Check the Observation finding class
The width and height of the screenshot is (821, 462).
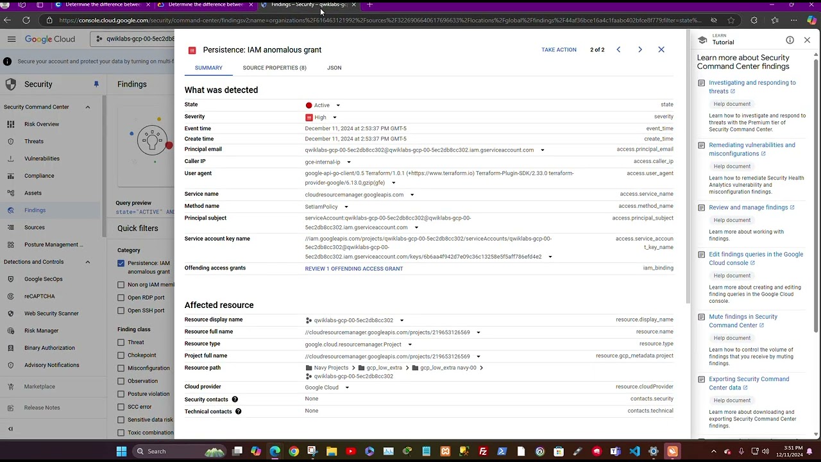[121, 381]
